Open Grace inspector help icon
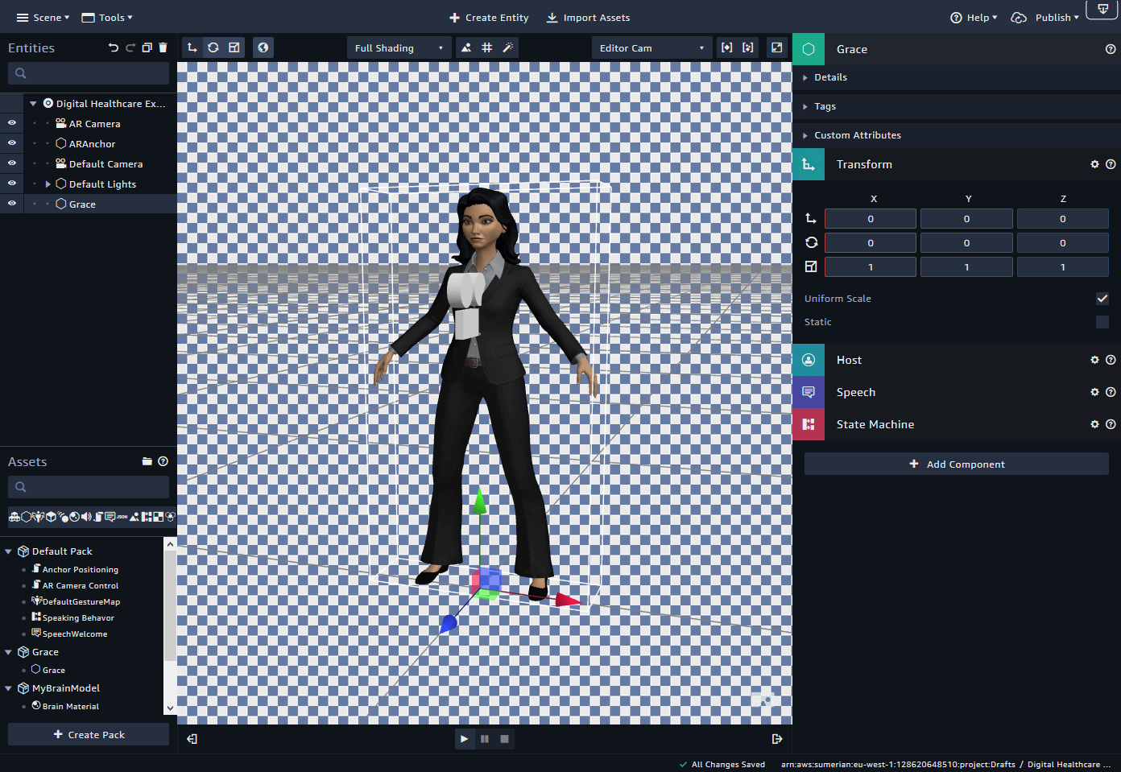Screen dimensions: 1121x772 coord(1111,49)
